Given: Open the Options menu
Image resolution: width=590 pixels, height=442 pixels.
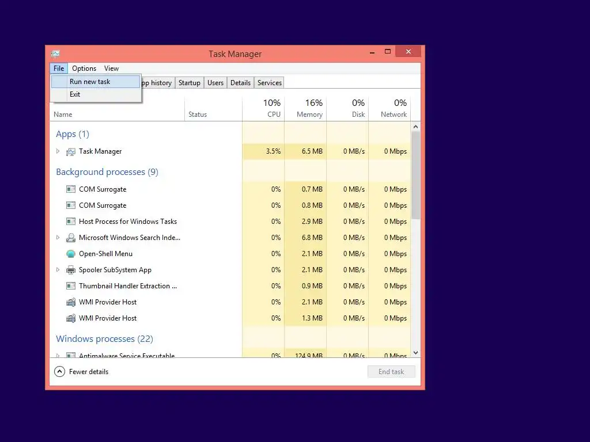Looking at the screenshot, I should coord(84,68).
